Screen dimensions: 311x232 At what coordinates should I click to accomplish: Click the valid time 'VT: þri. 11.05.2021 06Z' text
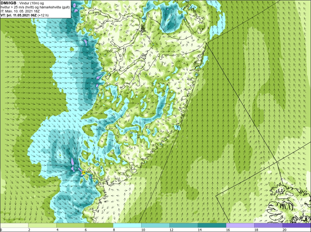[x=19, y=15]
